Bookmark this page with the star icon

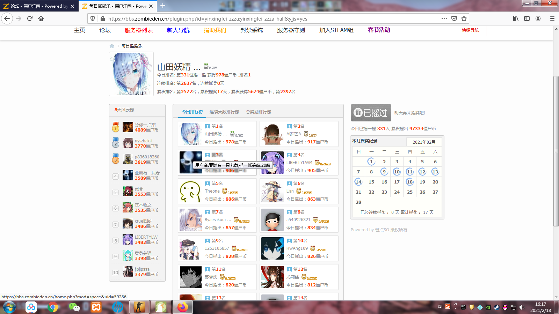tap(464, 18)
